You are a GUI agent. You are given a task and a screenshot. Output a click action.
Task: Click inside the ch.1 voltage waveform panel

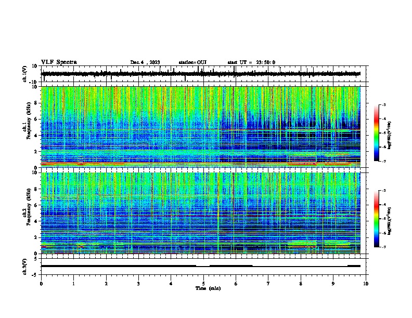click(x=204, y=74)
